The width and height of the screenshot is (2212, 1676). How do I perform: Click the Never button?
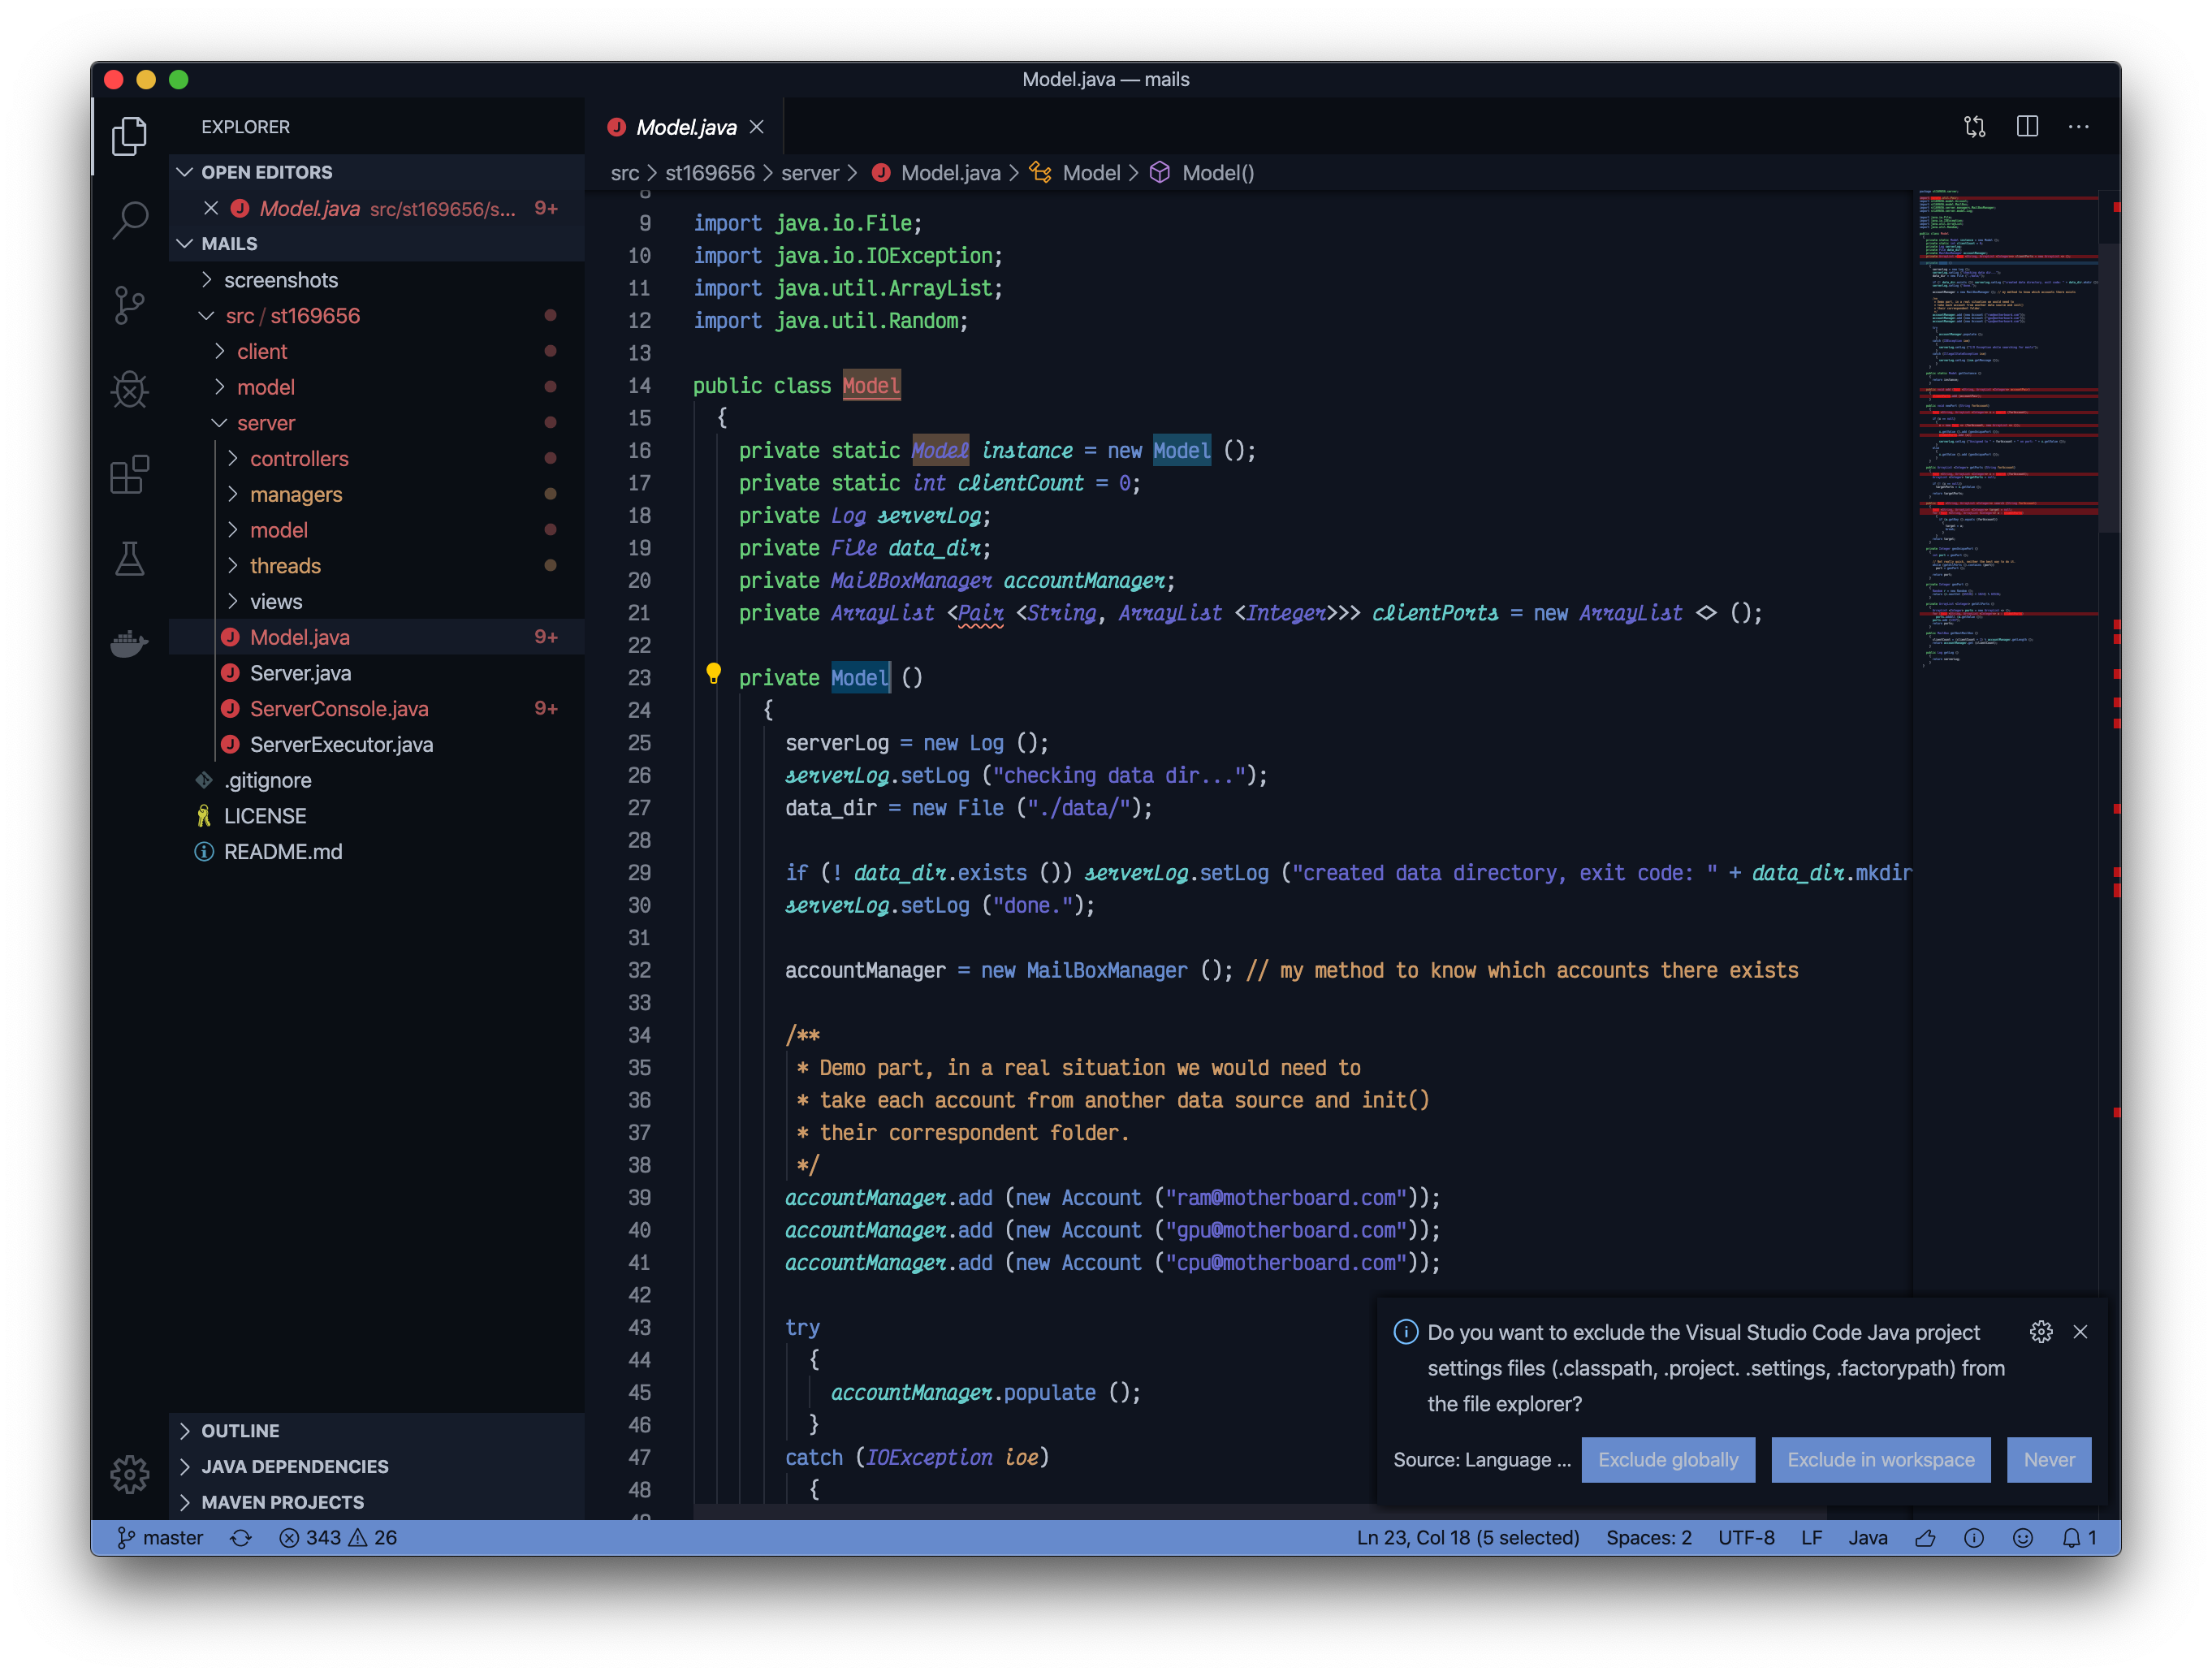click(2048, 1460)
